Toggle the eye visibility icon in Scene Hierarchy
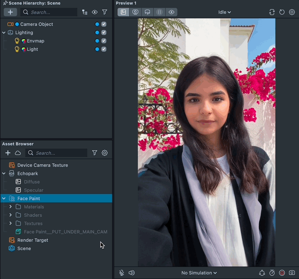This screenshot has height=279, width=299. (95, 12)
